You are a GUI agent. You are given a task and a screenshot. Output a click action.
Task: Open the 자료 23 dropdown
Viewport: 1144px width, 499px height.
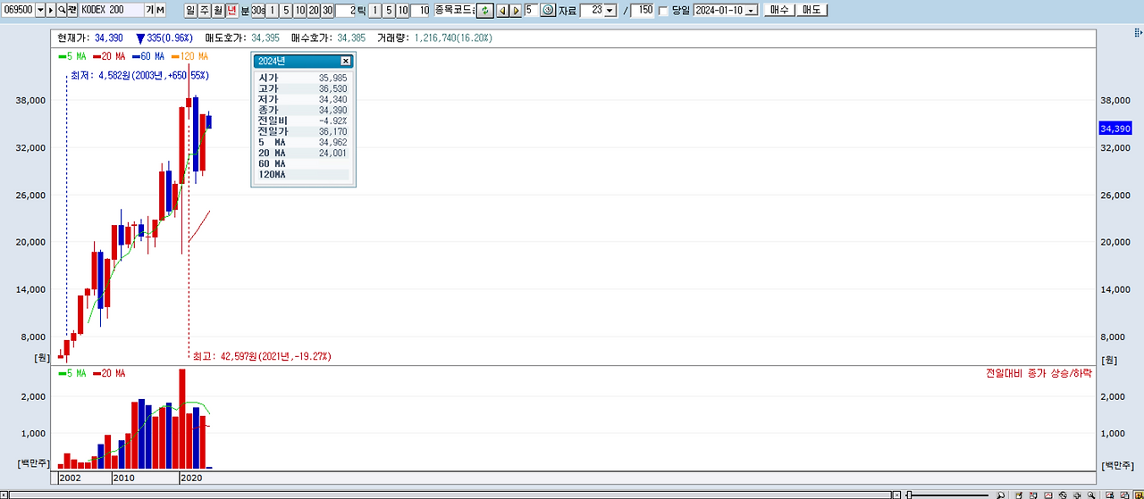[610, 10]
